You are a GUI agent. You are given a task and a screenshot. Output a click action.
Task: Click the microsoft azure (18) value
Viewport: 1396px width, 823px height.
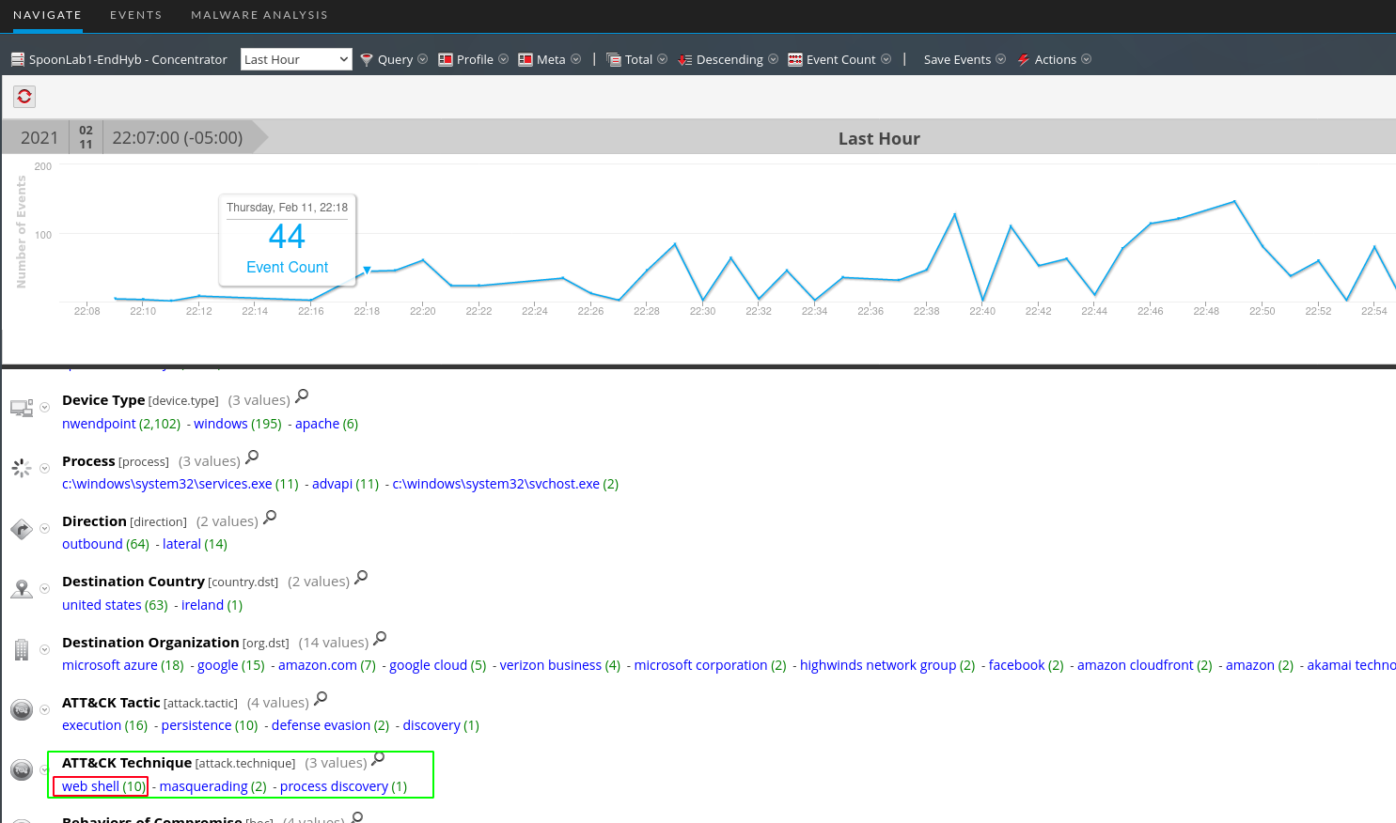112,664
